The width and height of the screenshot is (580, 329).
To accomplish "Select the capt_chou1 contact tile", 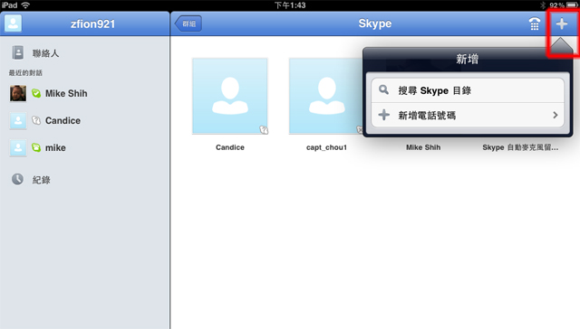I will (x=325, y=96).
